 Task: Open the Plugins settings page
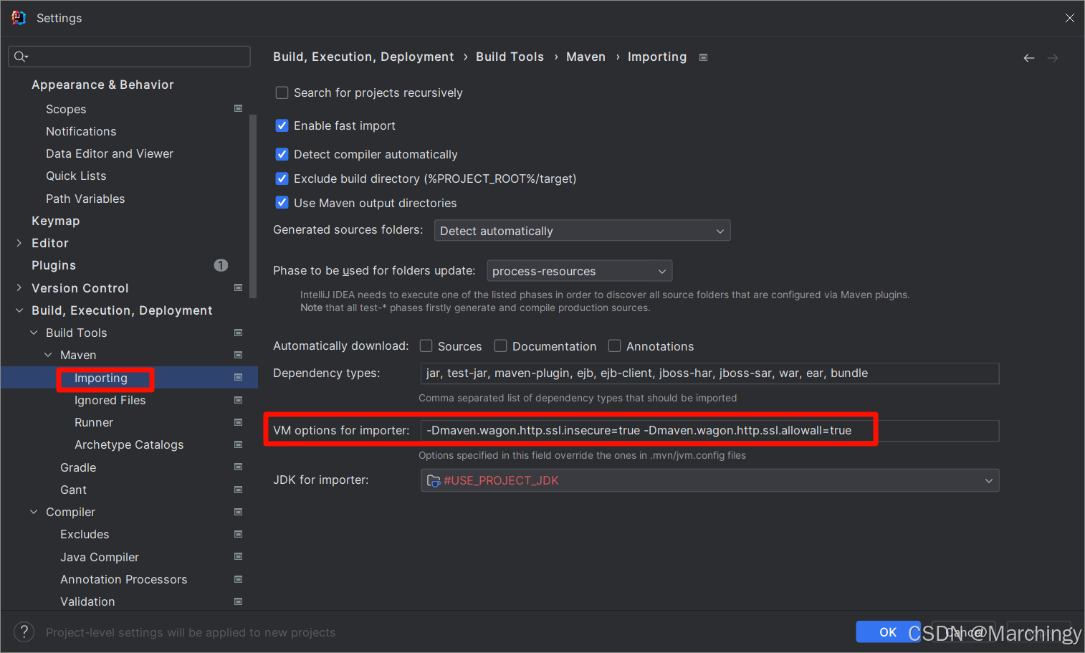tap(54, 265)
